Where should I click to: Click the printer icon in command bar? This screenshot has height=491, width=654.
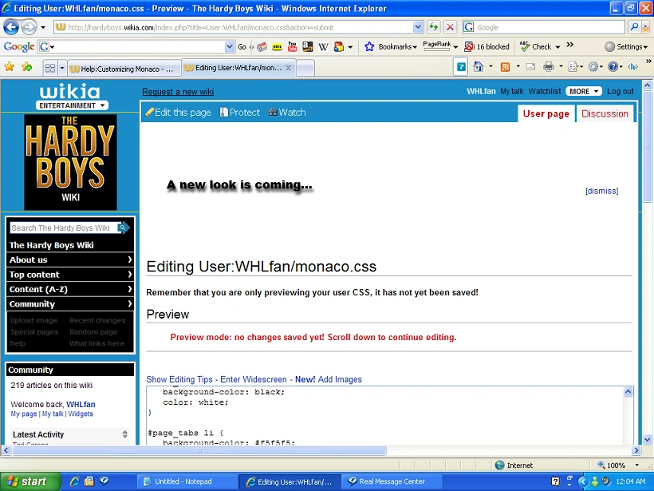(549, 67)
